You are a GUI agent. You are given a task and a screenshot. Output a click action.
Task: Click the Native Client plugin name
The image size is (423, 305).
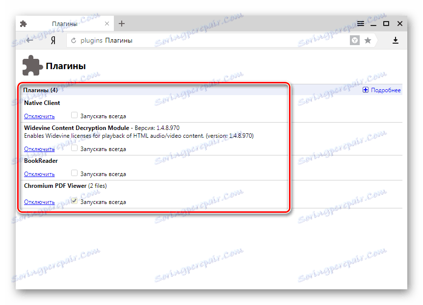coord(42,103)
